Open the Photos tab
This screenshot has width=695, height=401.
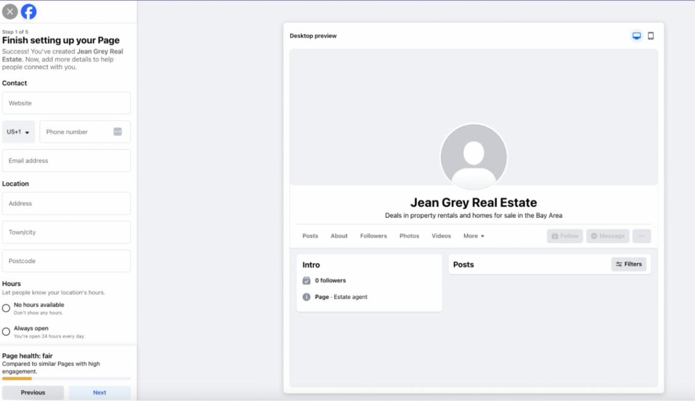click(409, 236)
